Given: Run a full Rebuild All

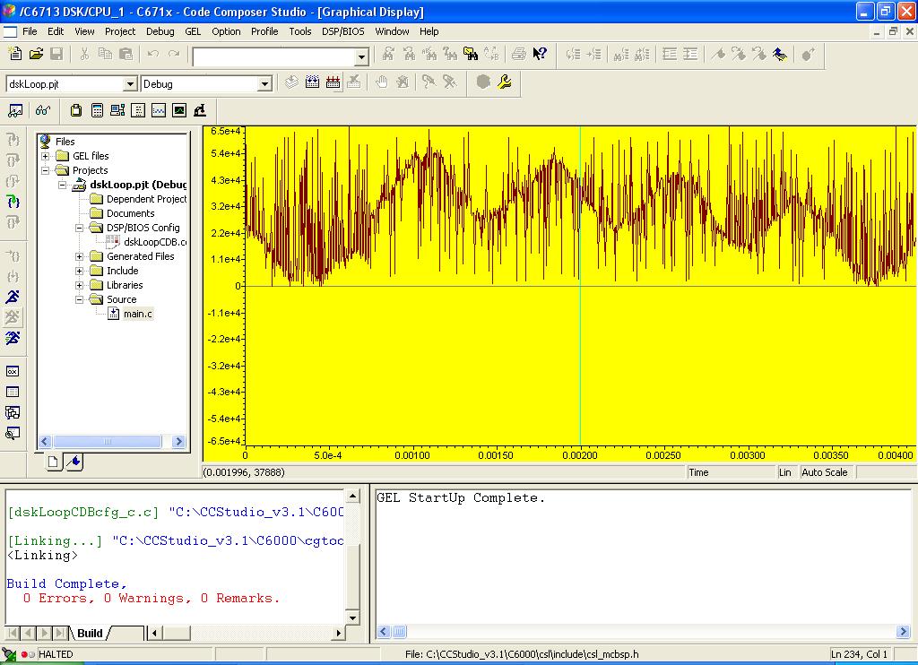Looking at the screenshot, I should [333, 82].
